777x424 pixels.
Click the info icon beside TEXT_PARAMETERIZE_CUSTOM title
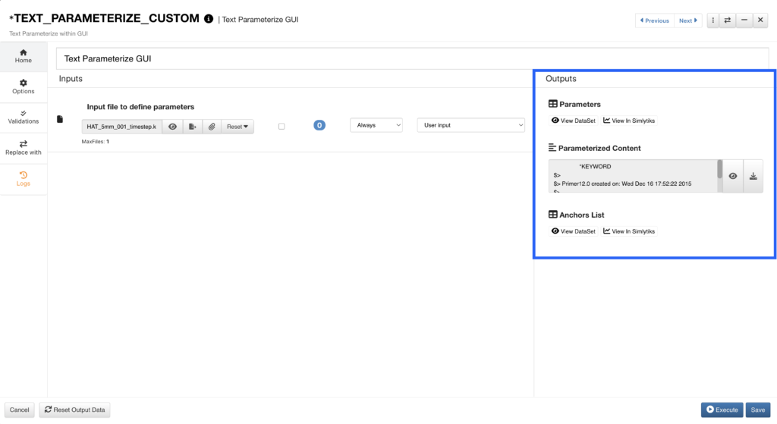(x=209, y=19)
